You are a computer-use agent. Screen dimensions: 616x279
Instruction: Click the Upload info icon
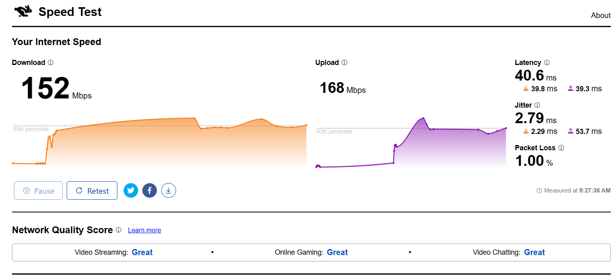point(345,63)
